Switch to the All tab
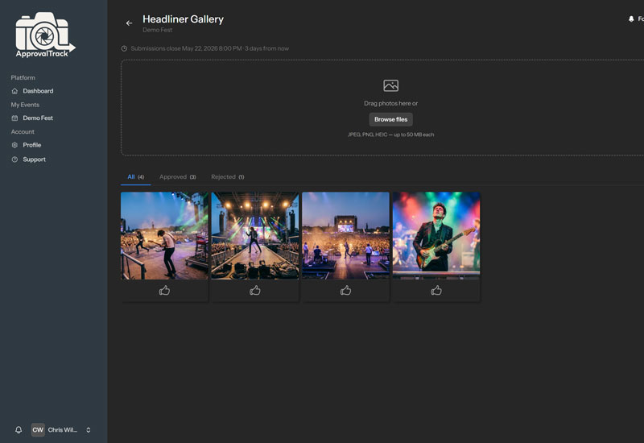The image size is (644, 443). pos(136,176)
